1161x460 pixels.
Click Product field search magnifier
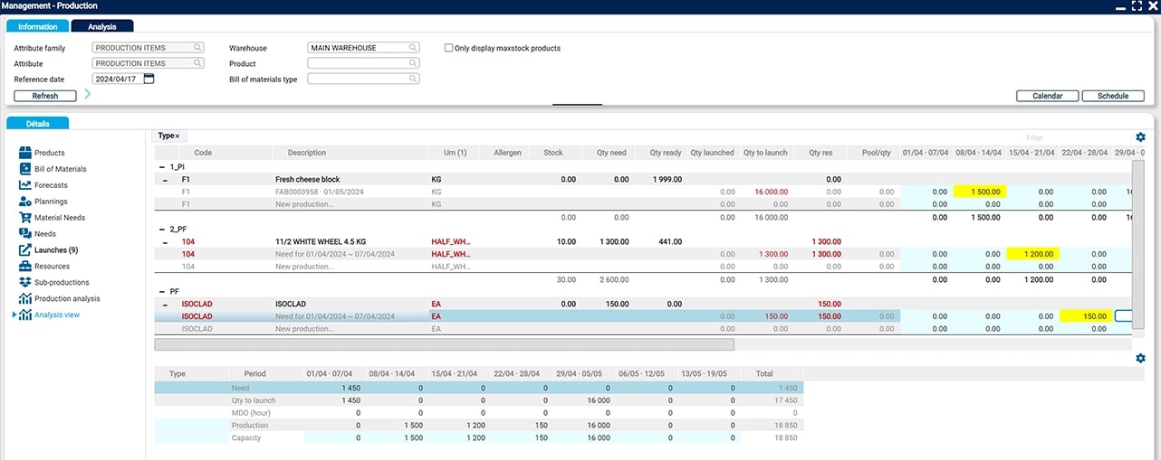click(x=413, y=64)
